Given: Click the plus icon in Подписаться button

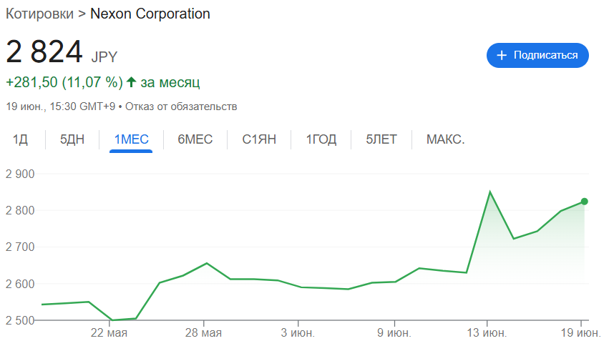Looking at the screenshot, I should [x=502, y=55].
